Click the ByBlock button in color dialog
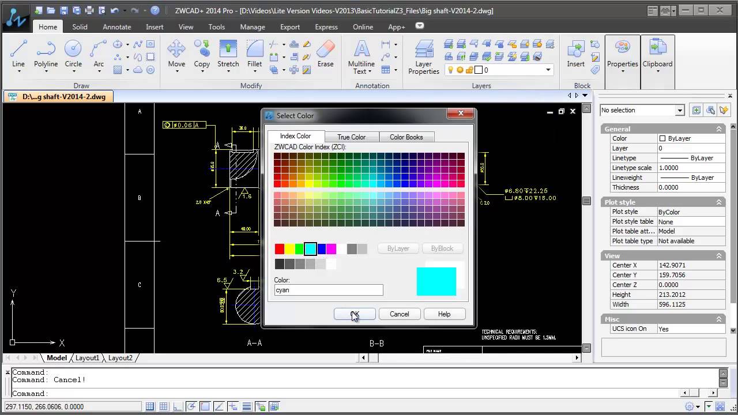Screen dimensions: 738x415 click(442, 248)
